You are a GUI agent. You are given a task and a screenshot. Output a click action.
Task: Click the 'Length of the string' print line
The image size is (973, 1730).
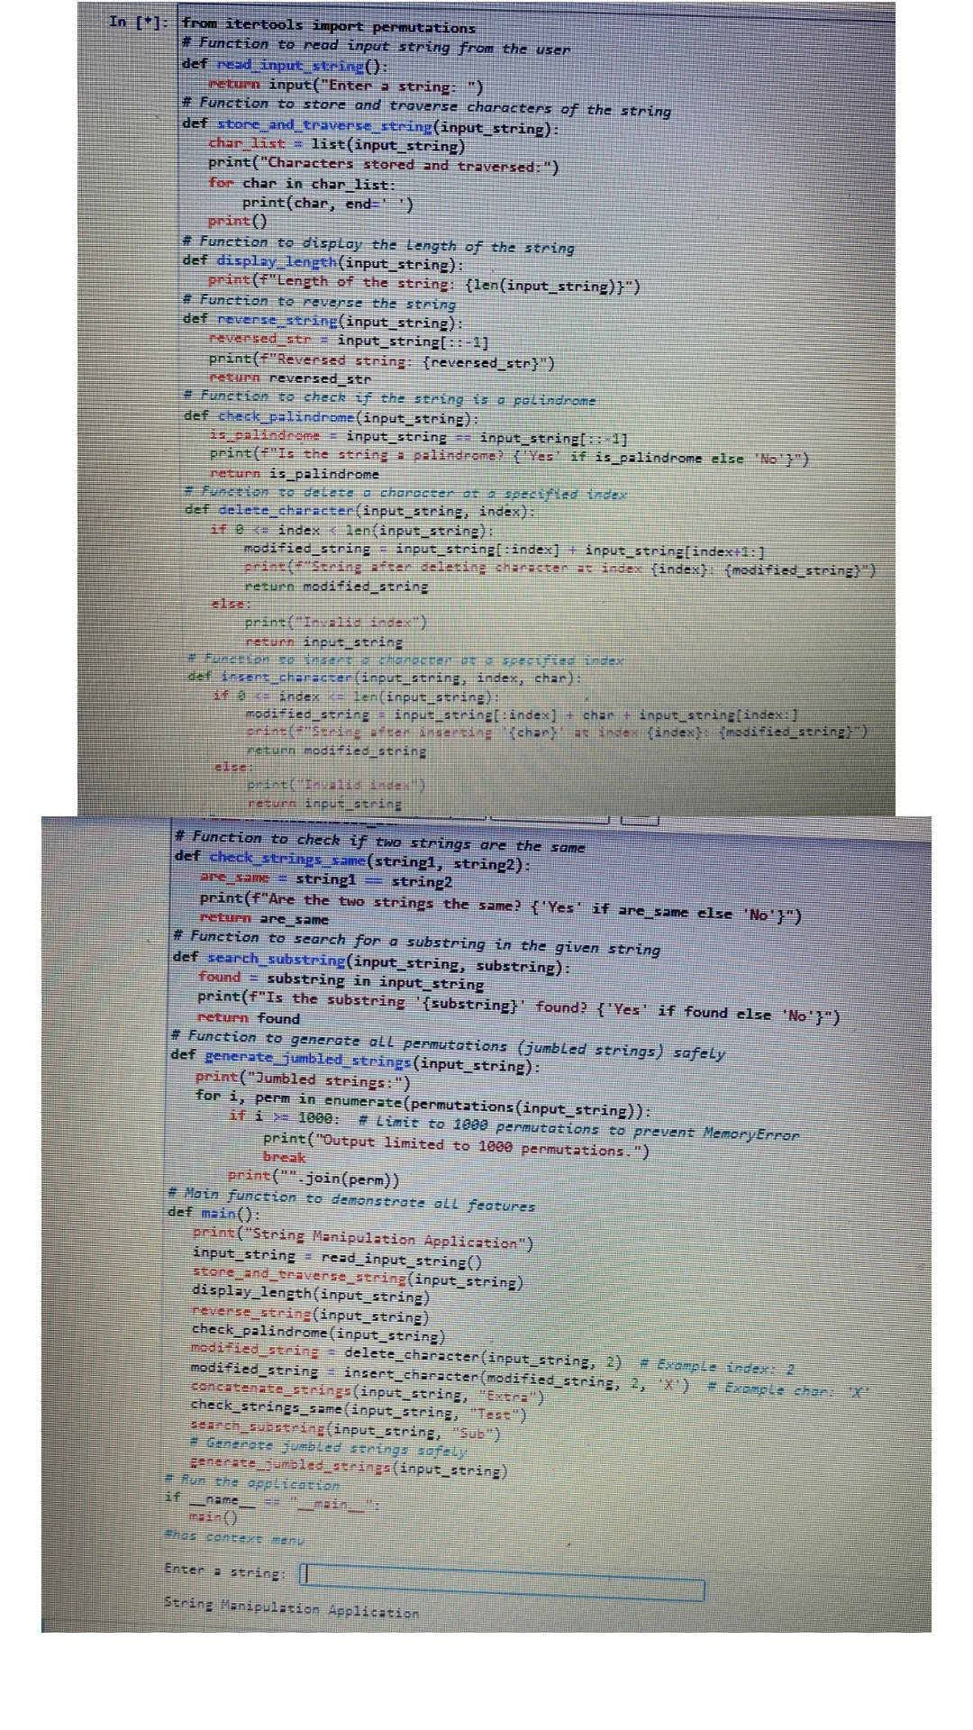tap(424, 284)
